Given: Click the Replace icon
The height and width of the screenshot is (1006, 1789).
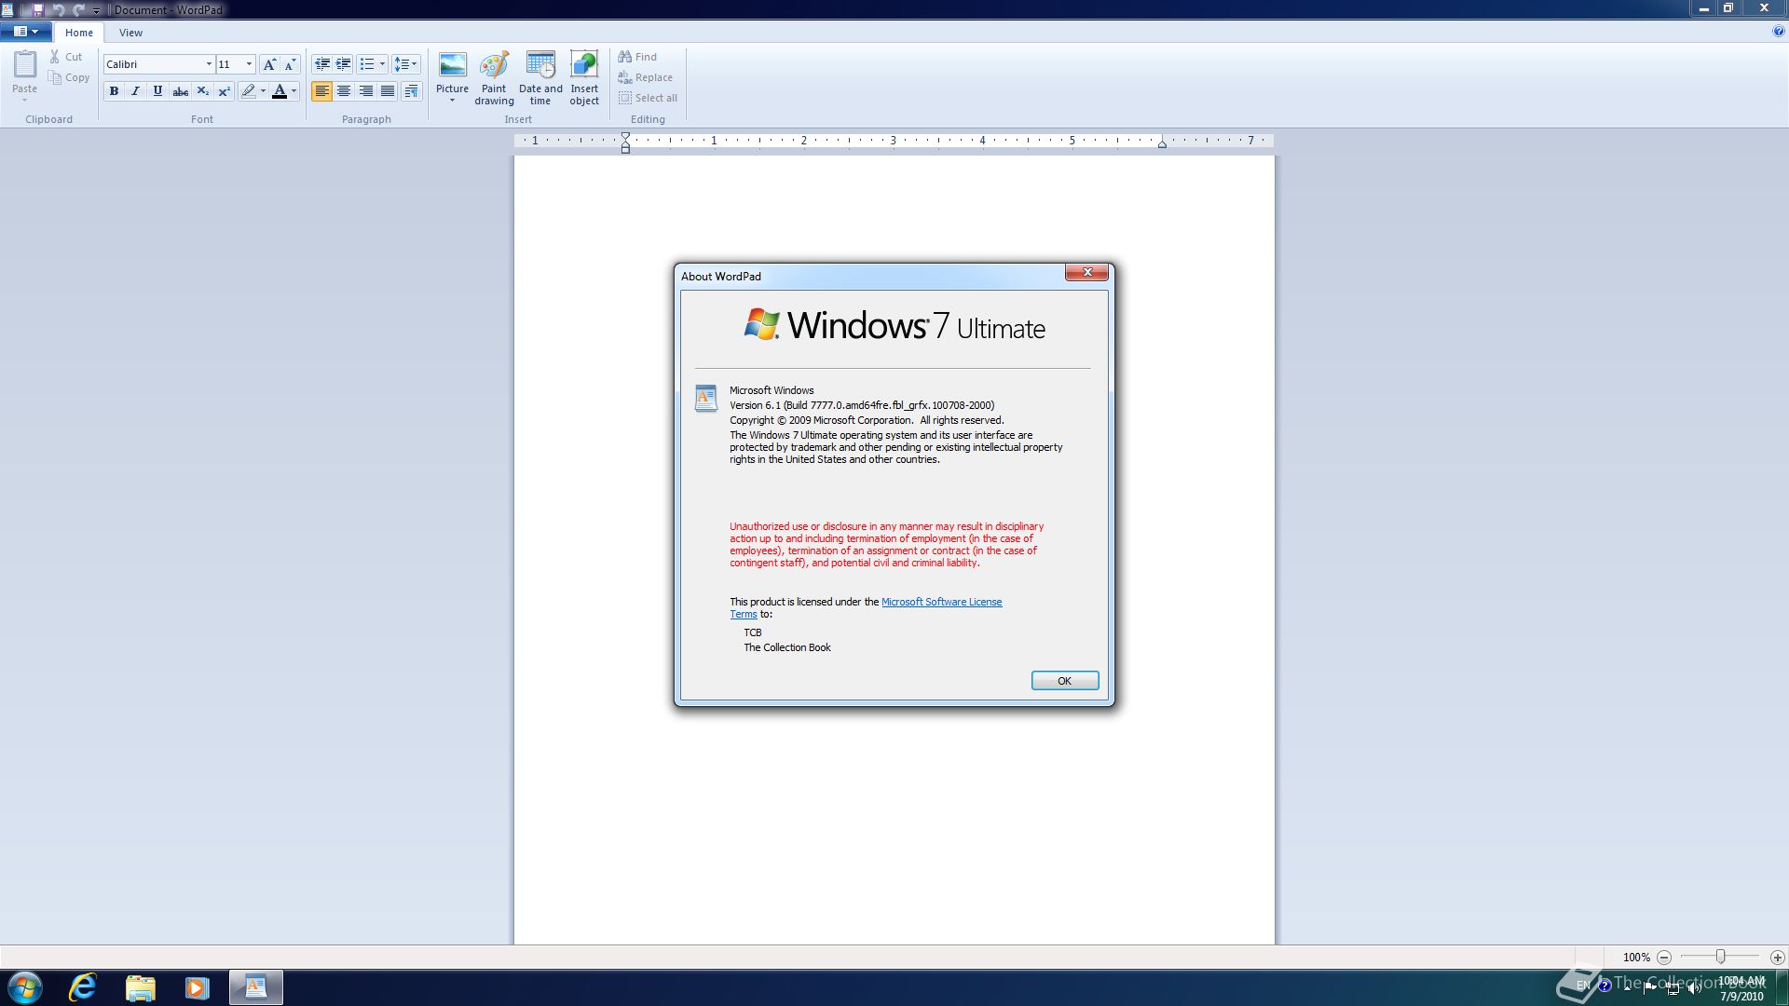Looking at the screenshot, I should [625, 77].
